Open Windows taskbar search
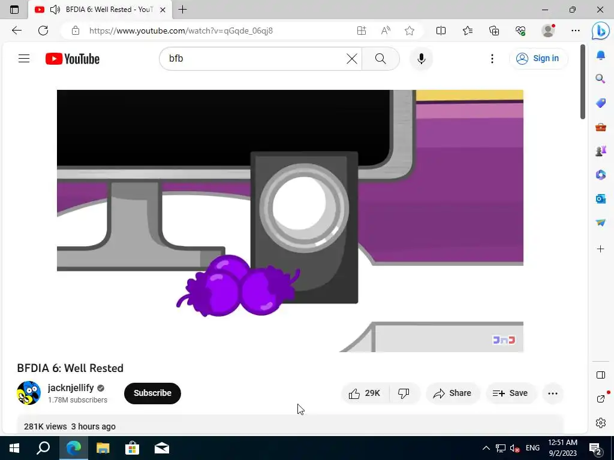 coord(43,448)
